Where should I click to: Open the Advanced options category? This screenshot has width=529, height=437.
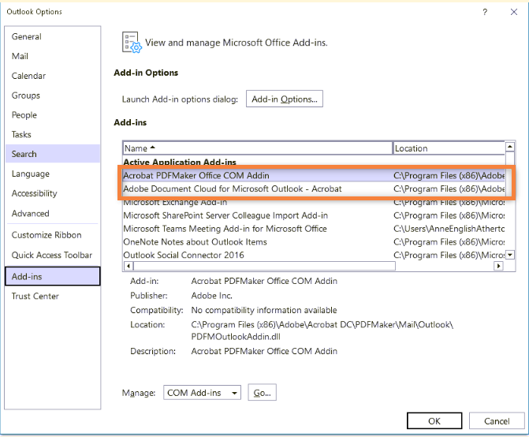pyautogui.click(x=53, y=213)
